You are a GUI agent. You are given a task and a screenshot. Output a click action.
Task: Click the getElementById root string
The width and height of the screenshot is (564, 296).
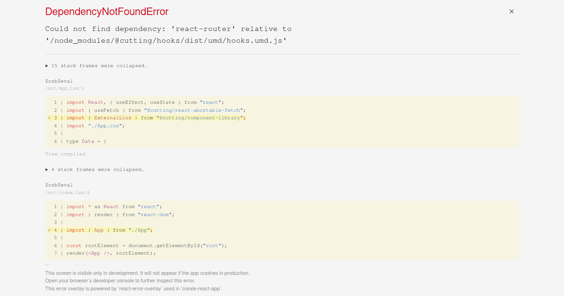[x=212, y=245]
